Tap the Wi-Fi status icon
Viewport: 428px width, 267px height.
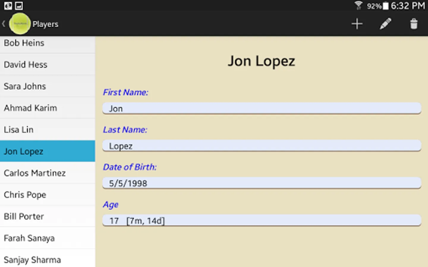(x=358, y=5)
